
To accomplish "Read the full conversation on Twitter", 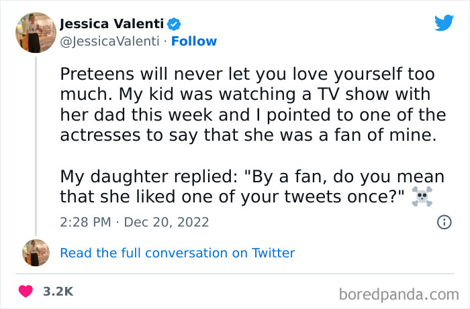I will pos(177,253).
